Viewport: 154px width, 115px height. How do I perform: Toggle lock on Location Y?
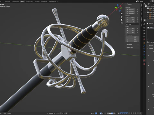(138, 11)
